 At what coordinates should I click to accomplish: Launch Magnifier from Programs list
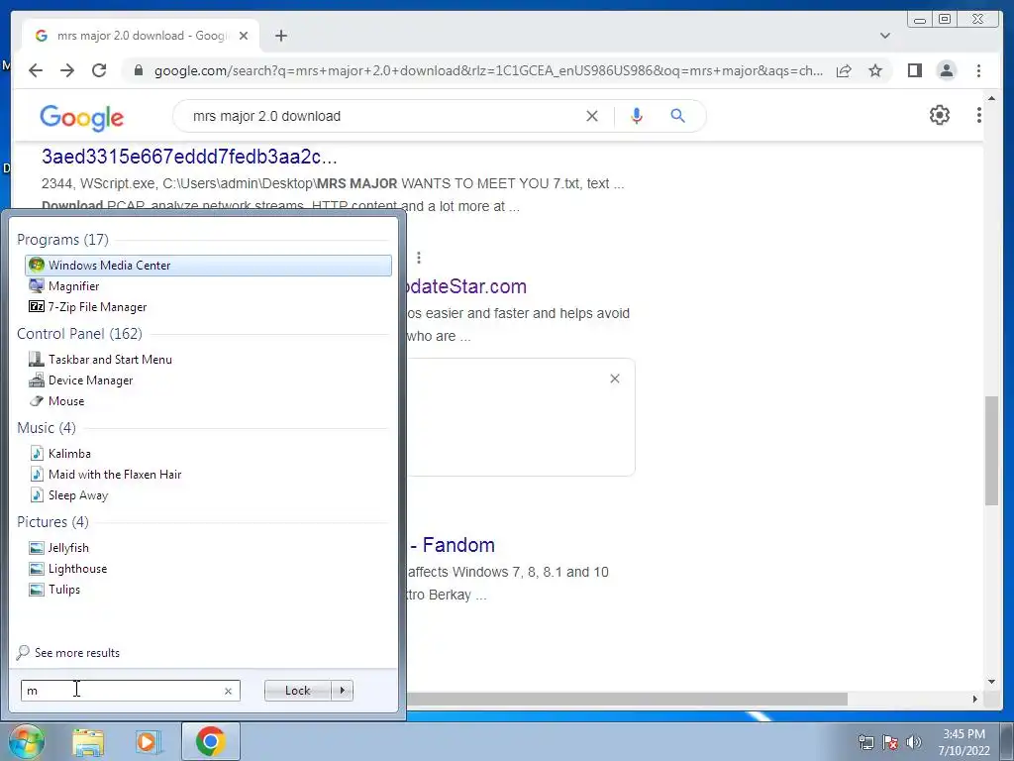73,286
